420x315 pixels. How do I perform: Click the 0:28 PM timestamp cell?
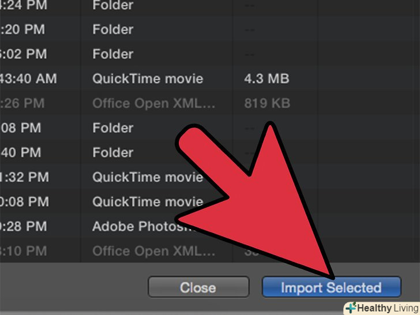point(27,227)
